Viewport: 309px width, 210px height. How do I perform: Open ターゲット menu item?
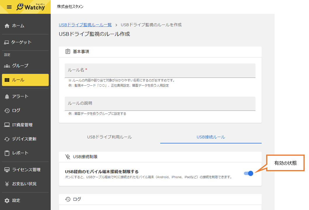(x=25, y=42)
